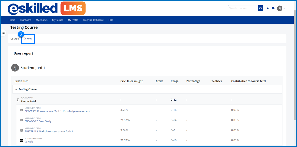The height and width of the screenshot is (147, 297).
Task: Click Contribution to course total header
Action: point(248,81)
